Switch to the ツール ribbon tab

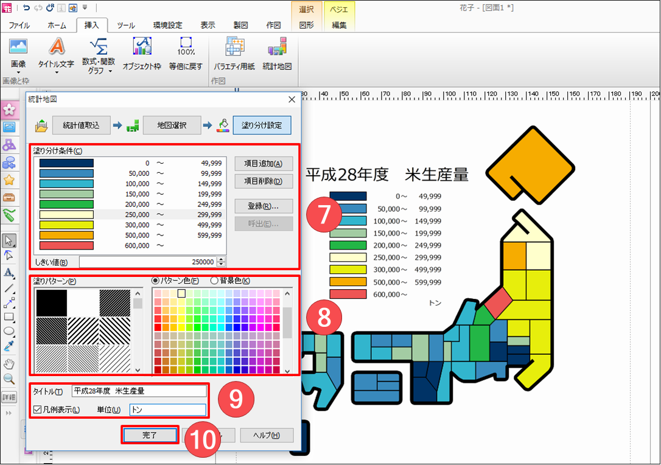coord(125,26)
